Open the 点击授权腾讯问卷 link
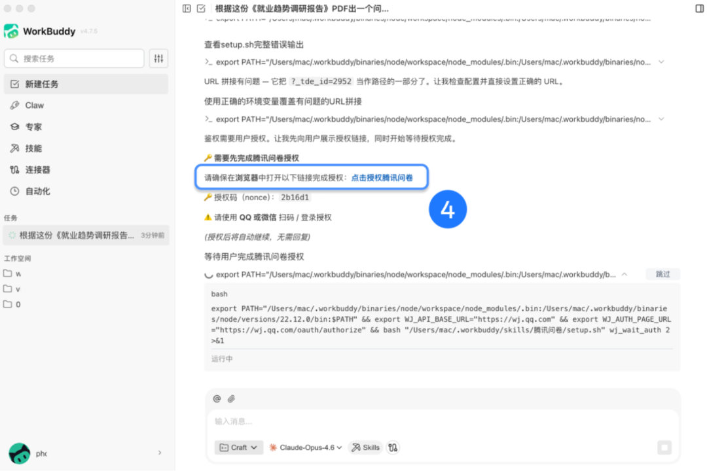Image resolution: width=707 pixels, height=471 pixels. pos(382,177)
